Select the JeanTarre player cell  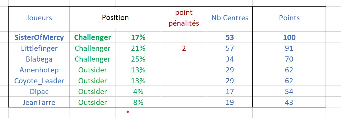pos(39,103)
